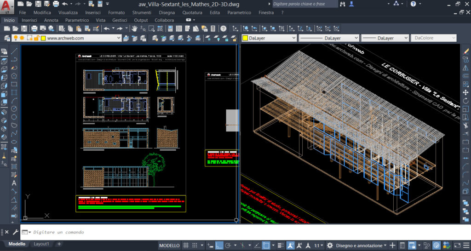The height and width of the screenshot is (251, 471).
Task: Click the Move tool in right toolbar
Action: click(x=466, y=92)
